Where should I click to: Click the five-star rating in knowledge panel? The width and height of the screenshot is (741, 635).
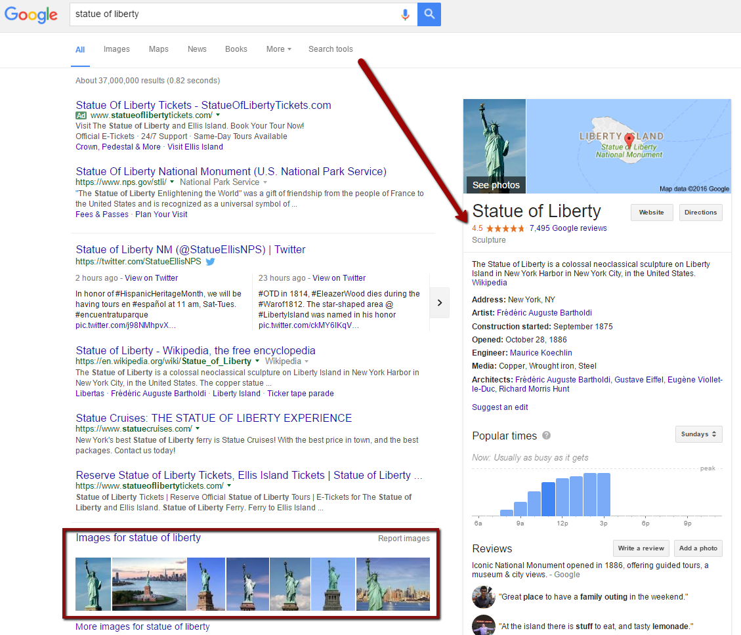pos(505,228)
